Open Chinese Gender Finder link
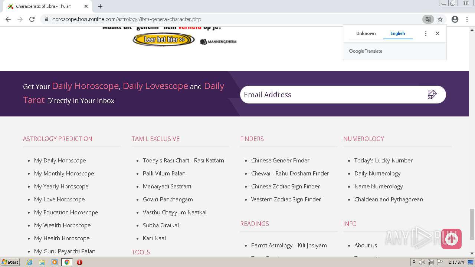The width and height of the screenshot is (475, 267). (x=280, y=161)
